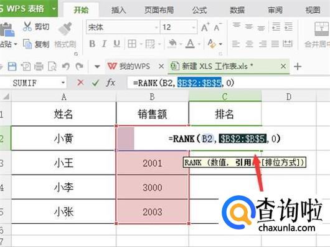The height and width of the screenshot is (247, 330).
Task: Close the 新建 XLS 工作表.xls tab
Action: pyautogui.click(x=283, y=66)
